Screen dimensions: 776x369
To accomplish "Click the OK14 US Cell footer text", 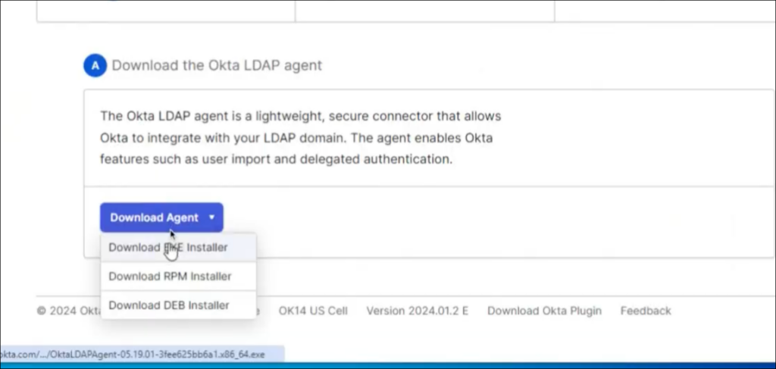I will (313, 311).
